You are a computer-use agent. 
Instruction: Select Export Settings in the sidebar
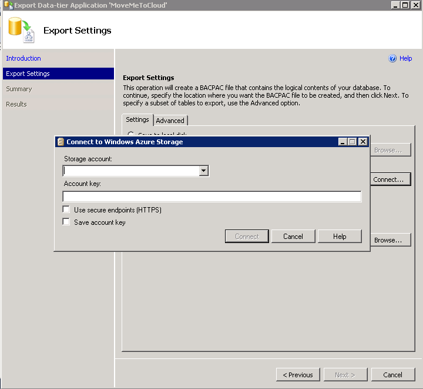28,74
